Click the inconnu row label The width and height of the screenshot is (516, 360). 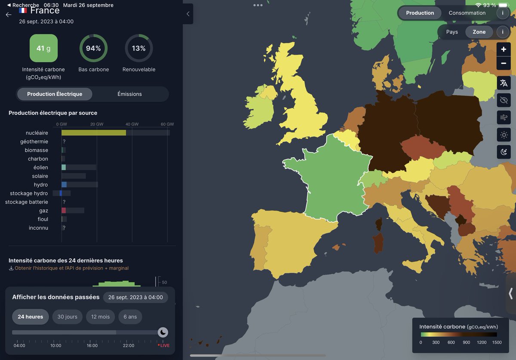pyautogui.click(x=39, y=228)
